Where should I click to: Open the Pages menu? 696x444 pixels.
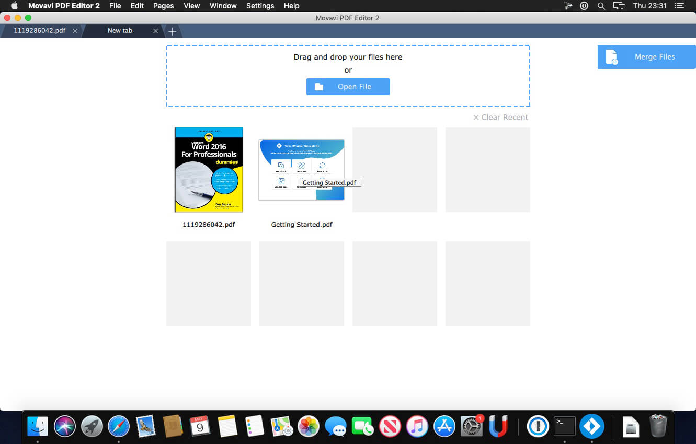click(163, 6)
